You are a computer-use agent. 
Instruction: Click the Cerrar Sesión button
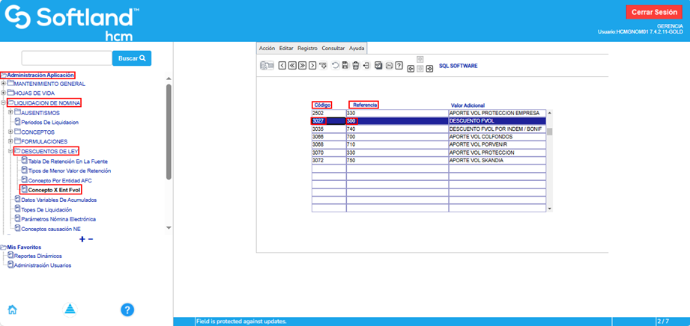(655, 12)
